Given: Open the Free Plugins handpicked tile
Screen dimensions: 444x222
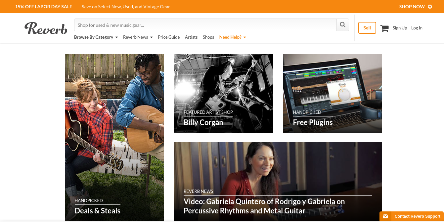Looking at the screenshot, I should pos(333,93).
